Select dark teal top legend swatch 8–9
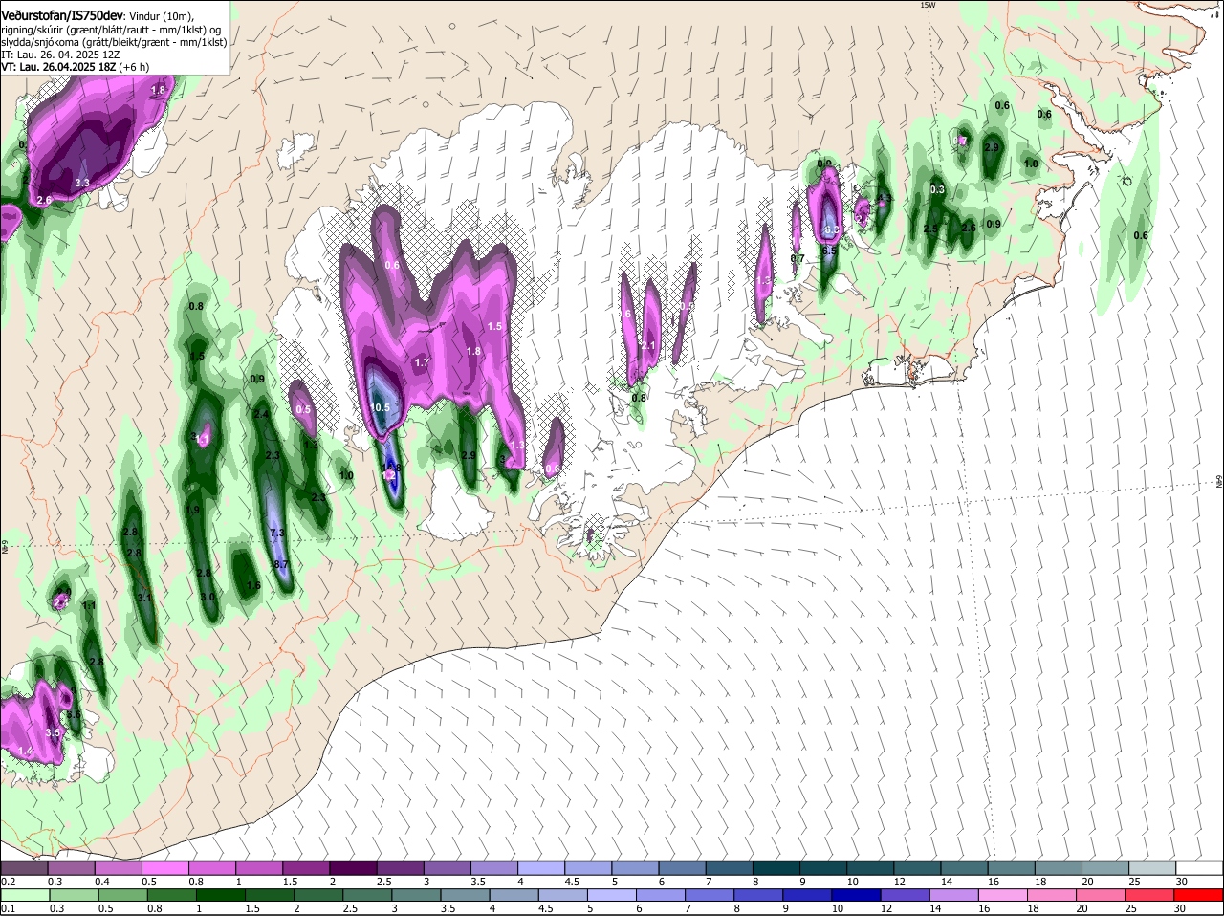The height and width of the screenshot is (916, 1224). pos(776,867)
